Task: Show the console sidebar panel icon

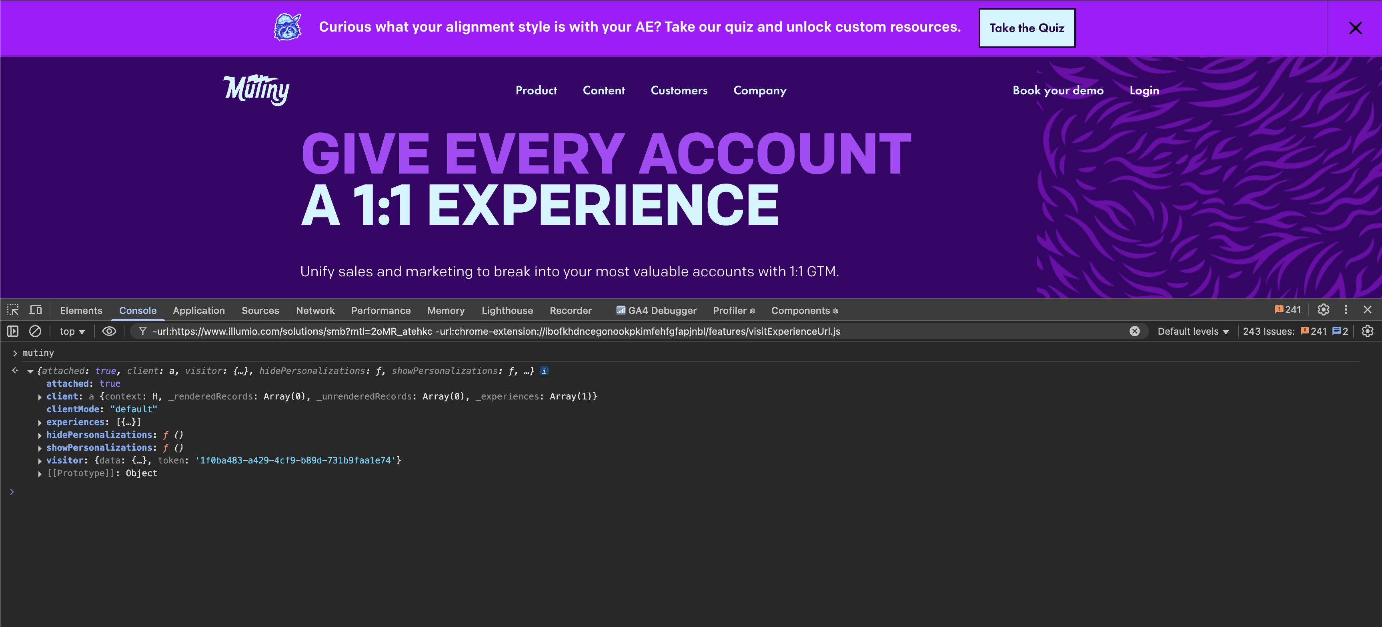Action: coord(13,331)
